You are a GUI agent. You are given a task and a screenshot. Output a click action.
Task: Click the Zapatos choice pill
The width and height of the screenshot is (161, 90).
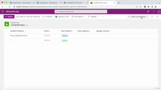(65, 36)
